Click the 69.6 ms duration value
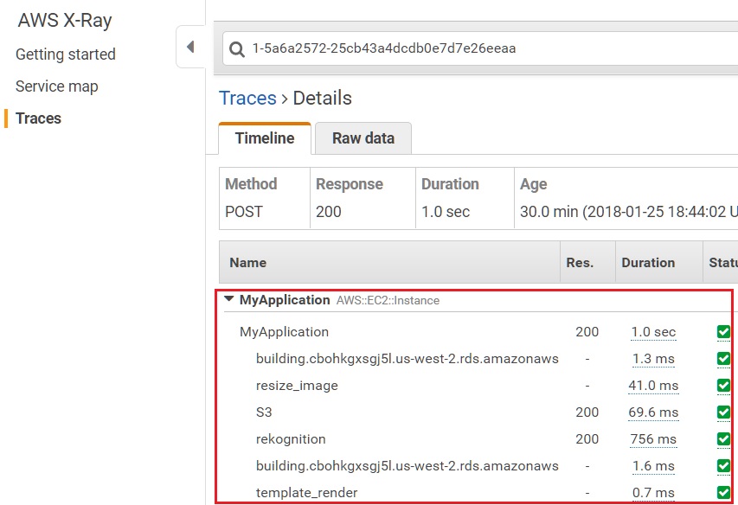The width and height of the screenshot is (738, 505). 653,412
